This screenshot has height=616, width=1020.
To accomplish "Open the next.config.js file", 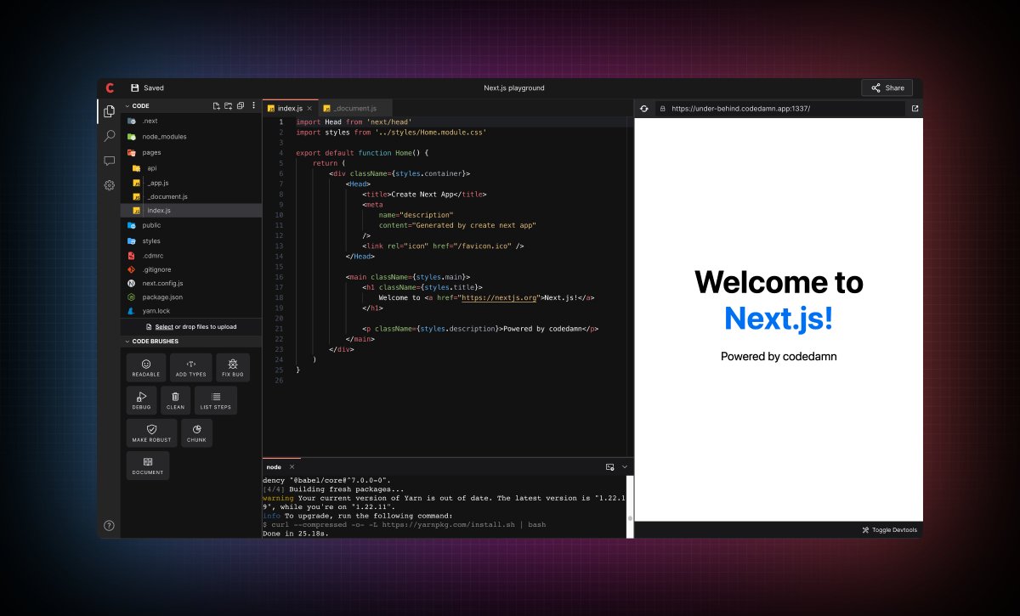I will 191,284.
